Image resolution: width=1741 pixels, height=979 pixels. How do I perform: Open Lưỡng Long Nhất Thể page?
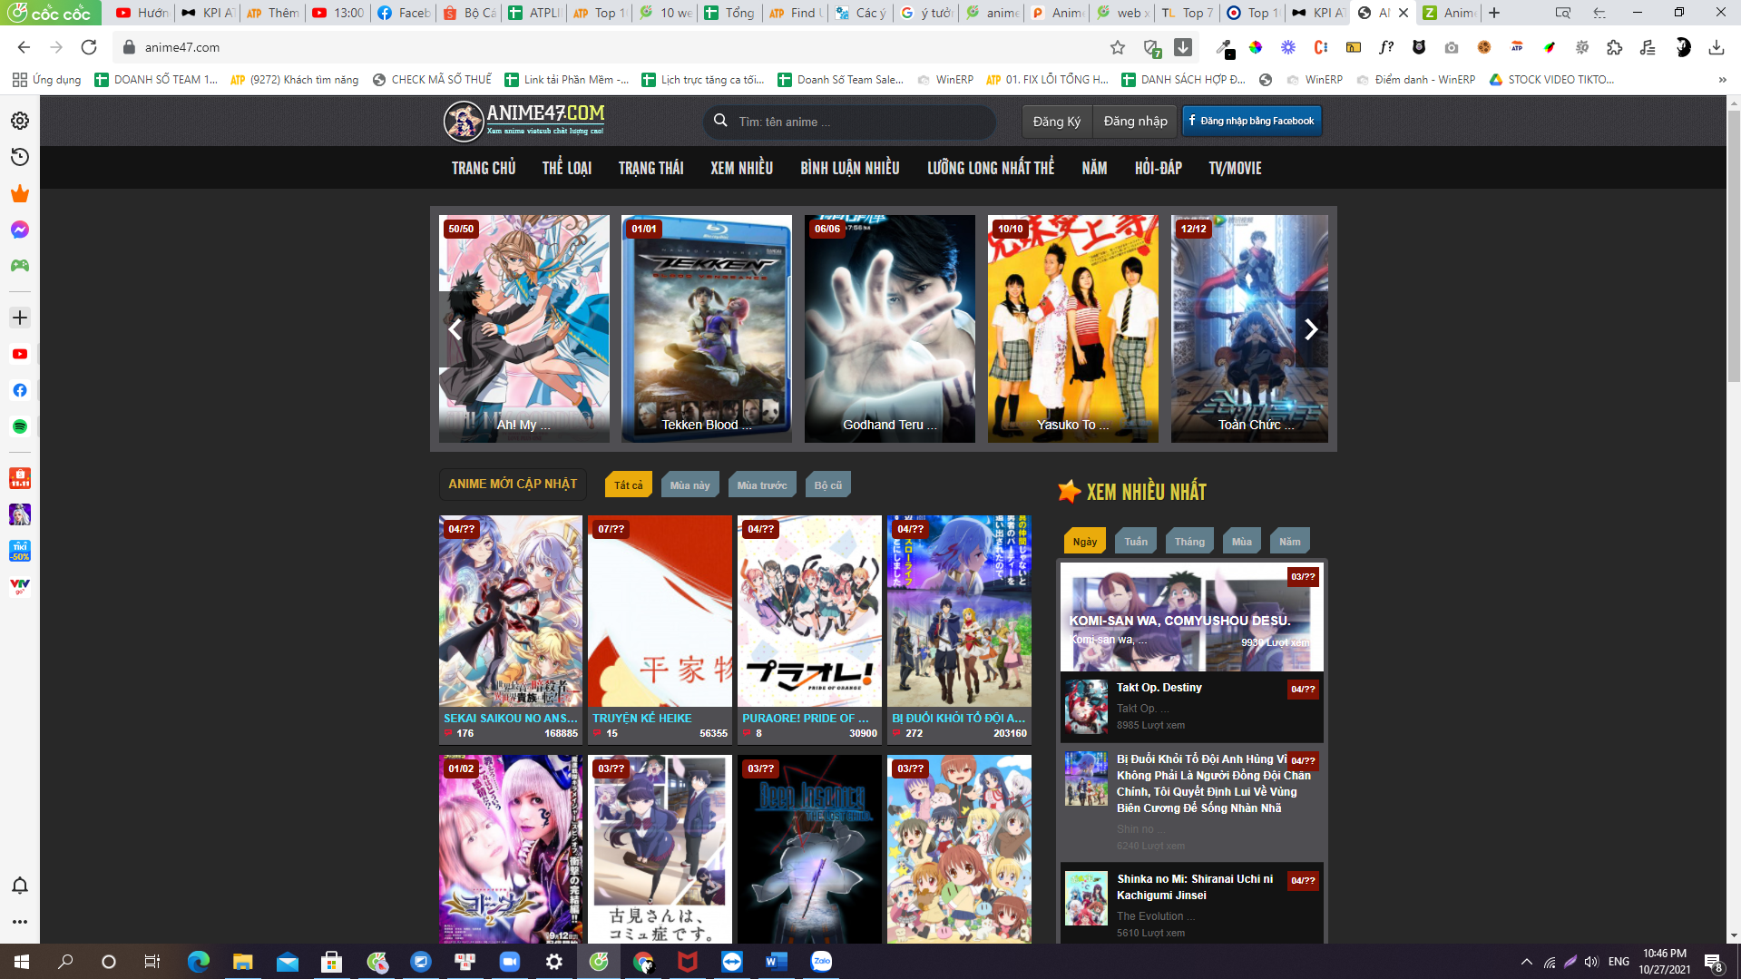click(x=991, y=168)
